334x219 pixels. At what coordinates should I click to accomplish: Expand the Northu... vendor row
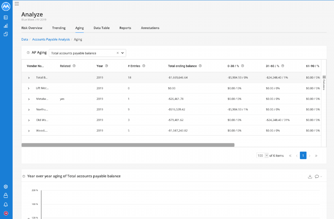click(29, 110)
